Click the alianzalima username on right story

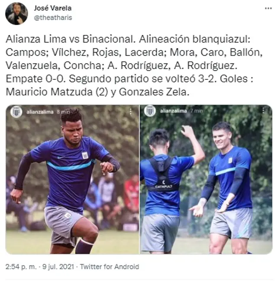(x=173, y=111)
